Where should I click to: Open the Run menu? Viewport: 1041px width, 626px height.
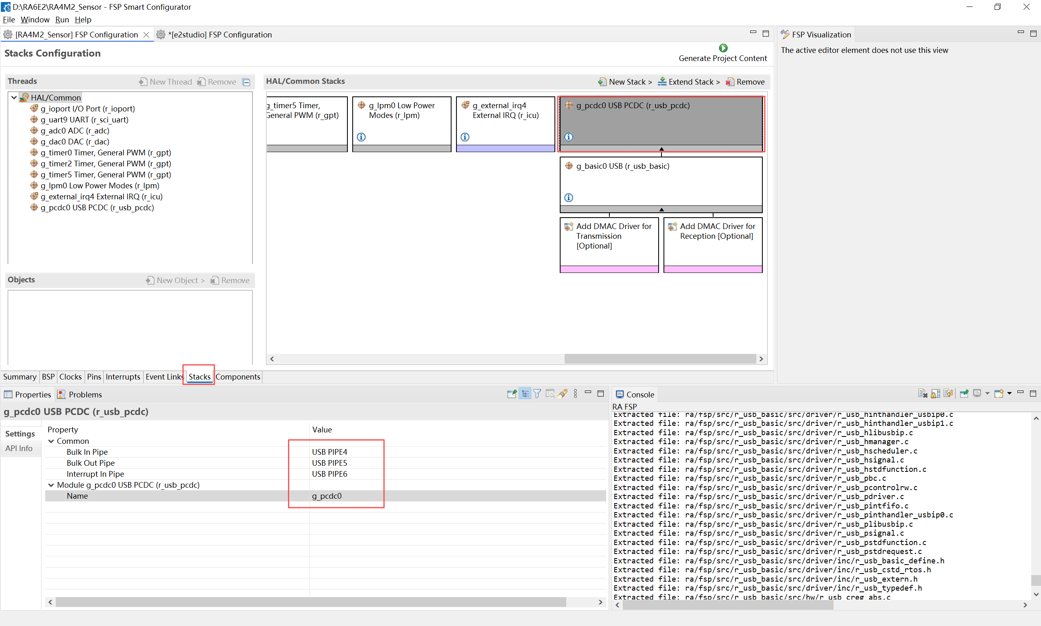[x=62, y=20]
